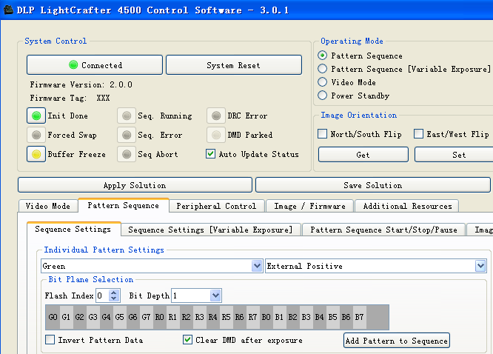Click the Buffer Freeze yellow status indicator
The width and height of the screenshot is (493, 354).
point(36,154)
